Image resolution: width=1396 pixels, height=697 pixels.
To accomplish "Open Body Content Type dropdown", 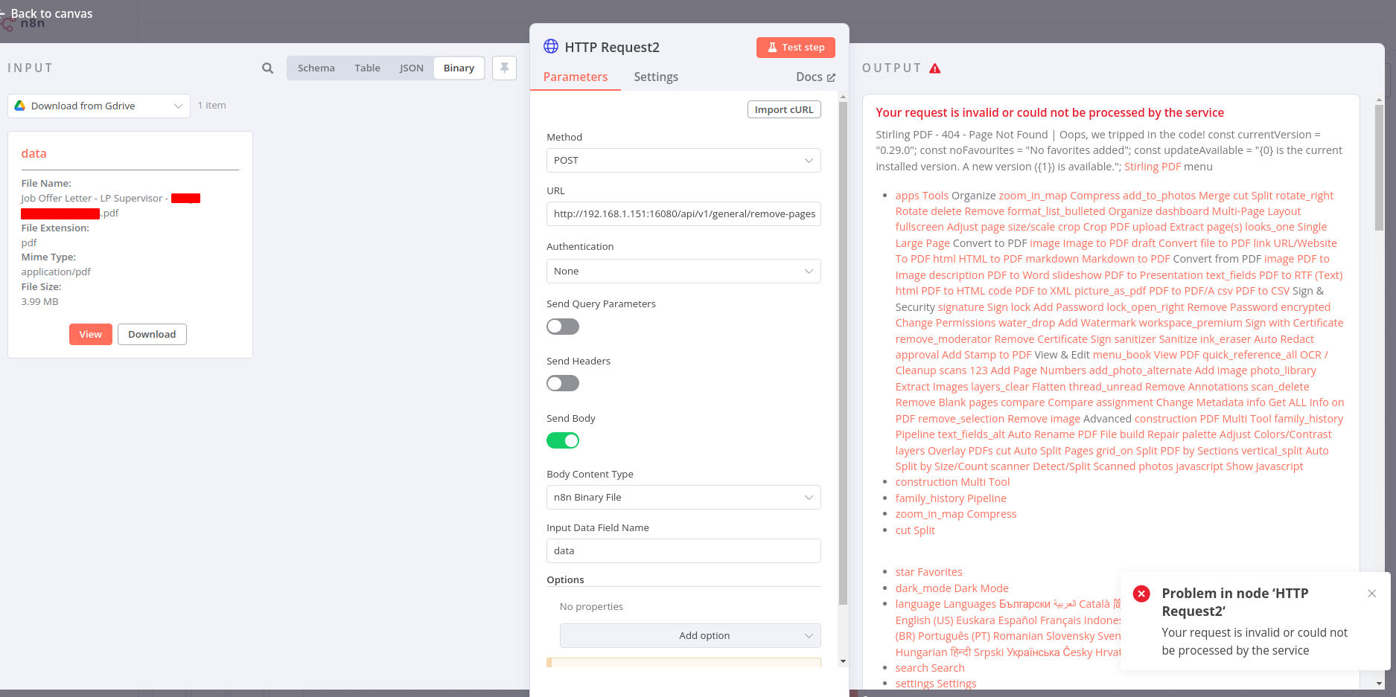I will click(x=683, y=497).
